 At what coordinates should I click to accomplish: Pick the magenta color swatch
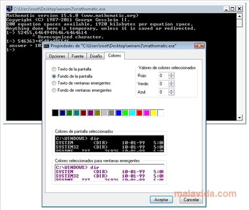(147, 113)
